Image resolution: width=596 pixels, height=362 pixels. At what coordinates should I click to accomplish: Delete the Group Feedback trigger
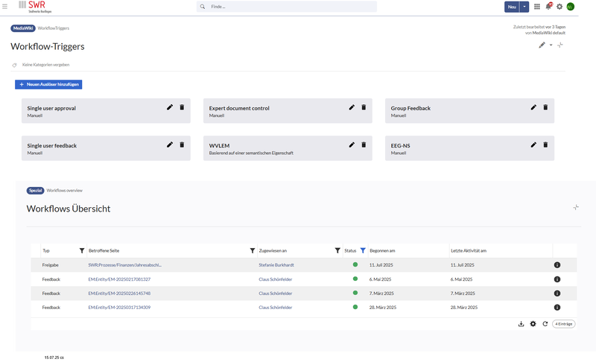click(x=545, y=107)
